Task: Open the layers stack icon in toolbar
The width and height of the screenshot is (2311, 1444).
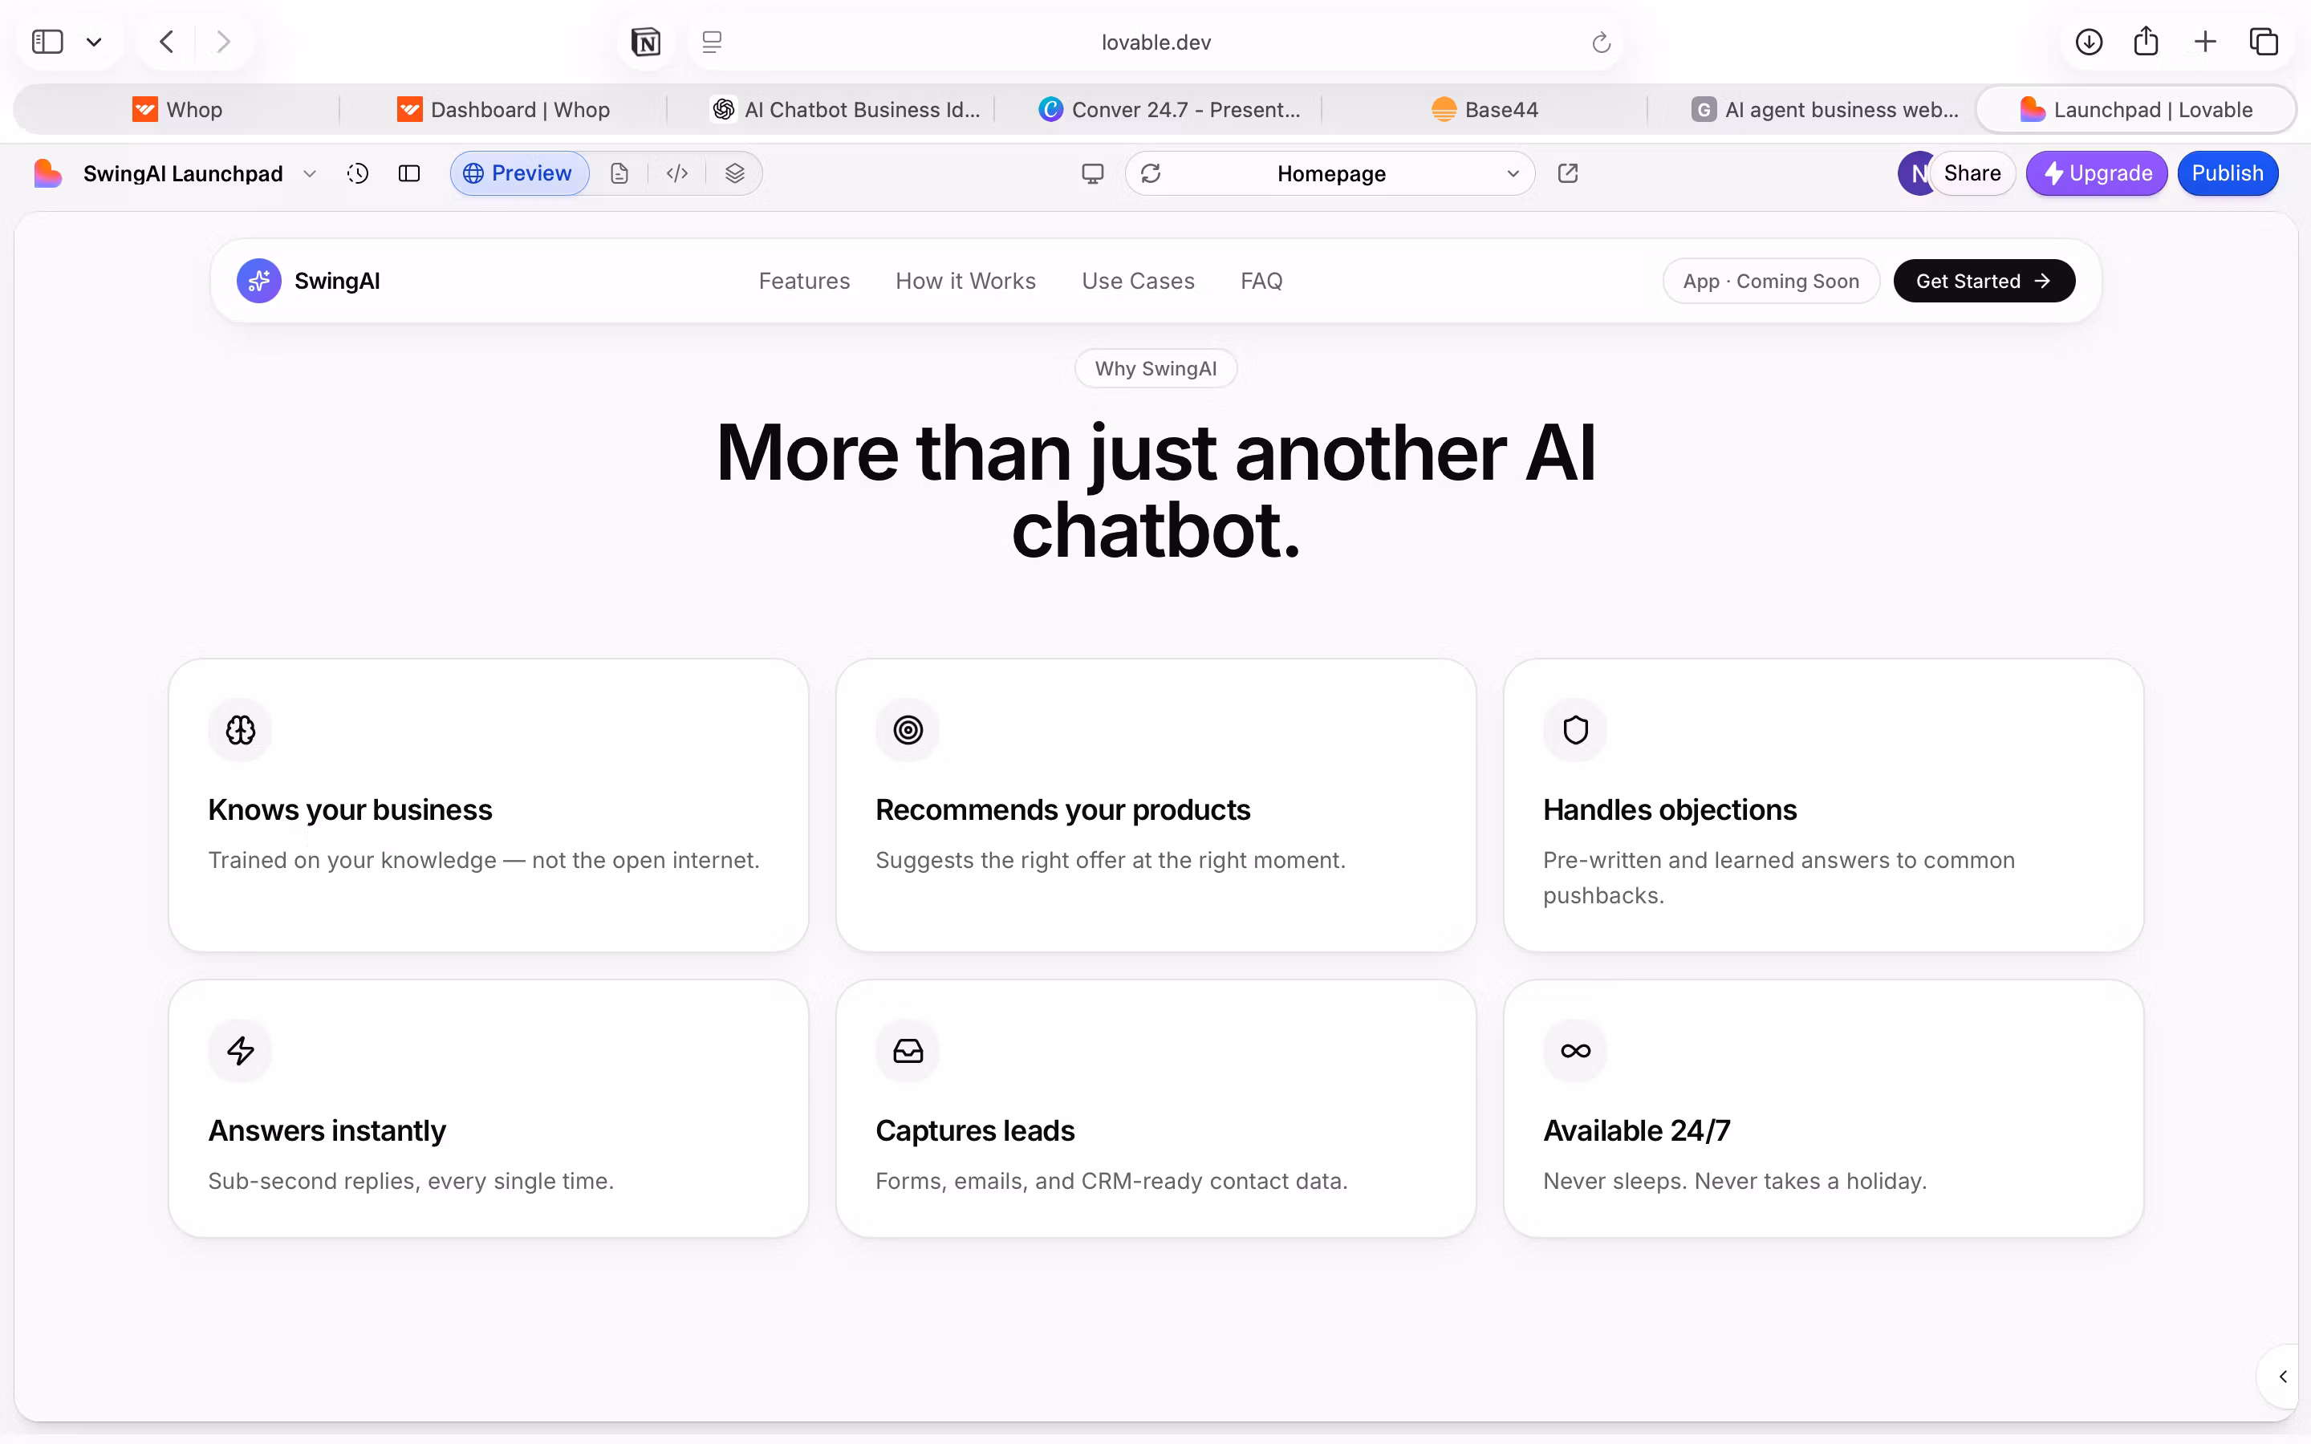Action: coord(734,172)
